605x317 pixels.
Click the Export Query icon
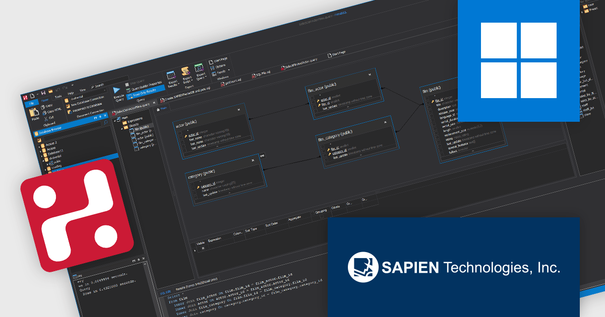(199, 67)
